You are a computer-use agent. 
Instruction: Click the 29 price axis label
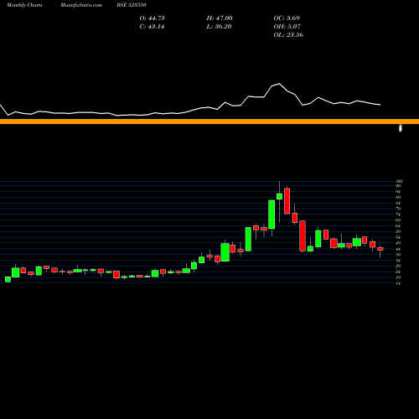398,266
